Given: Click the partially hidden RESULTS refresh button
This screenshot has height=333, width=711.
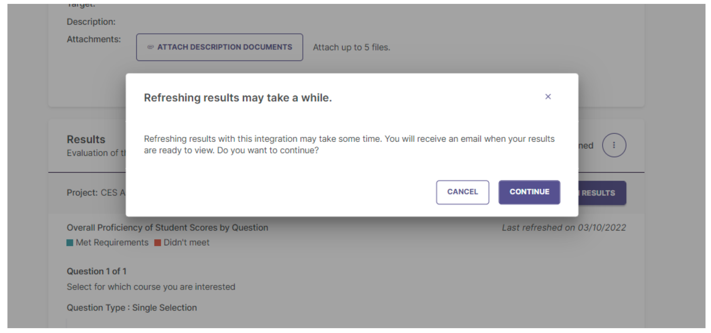Looking at the screenshot, I should coord(602,193).
